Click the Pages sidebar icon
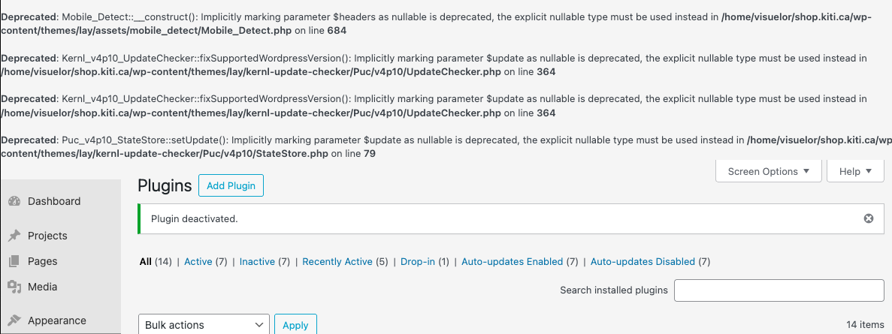The width and height of the screenshot is (892, 334). pyautogui.click(x=14, y=261)
